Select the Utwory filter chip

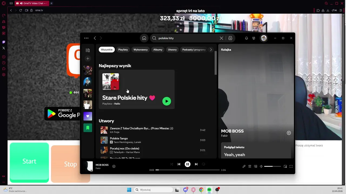click(172, 50)
